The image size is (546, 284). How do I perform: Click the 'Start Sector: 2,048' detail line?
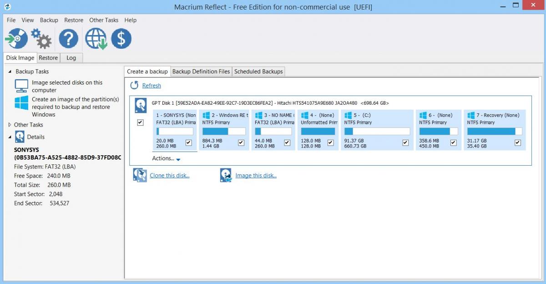(38, 194)
